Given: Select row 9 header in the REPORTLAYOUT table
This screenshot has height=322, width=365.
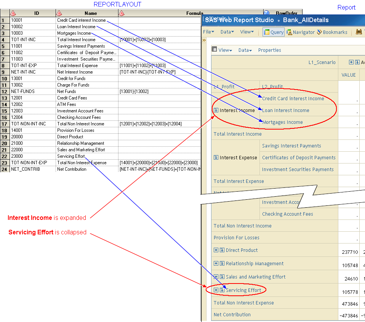Looking at the screenshot, I should [3, 72].
